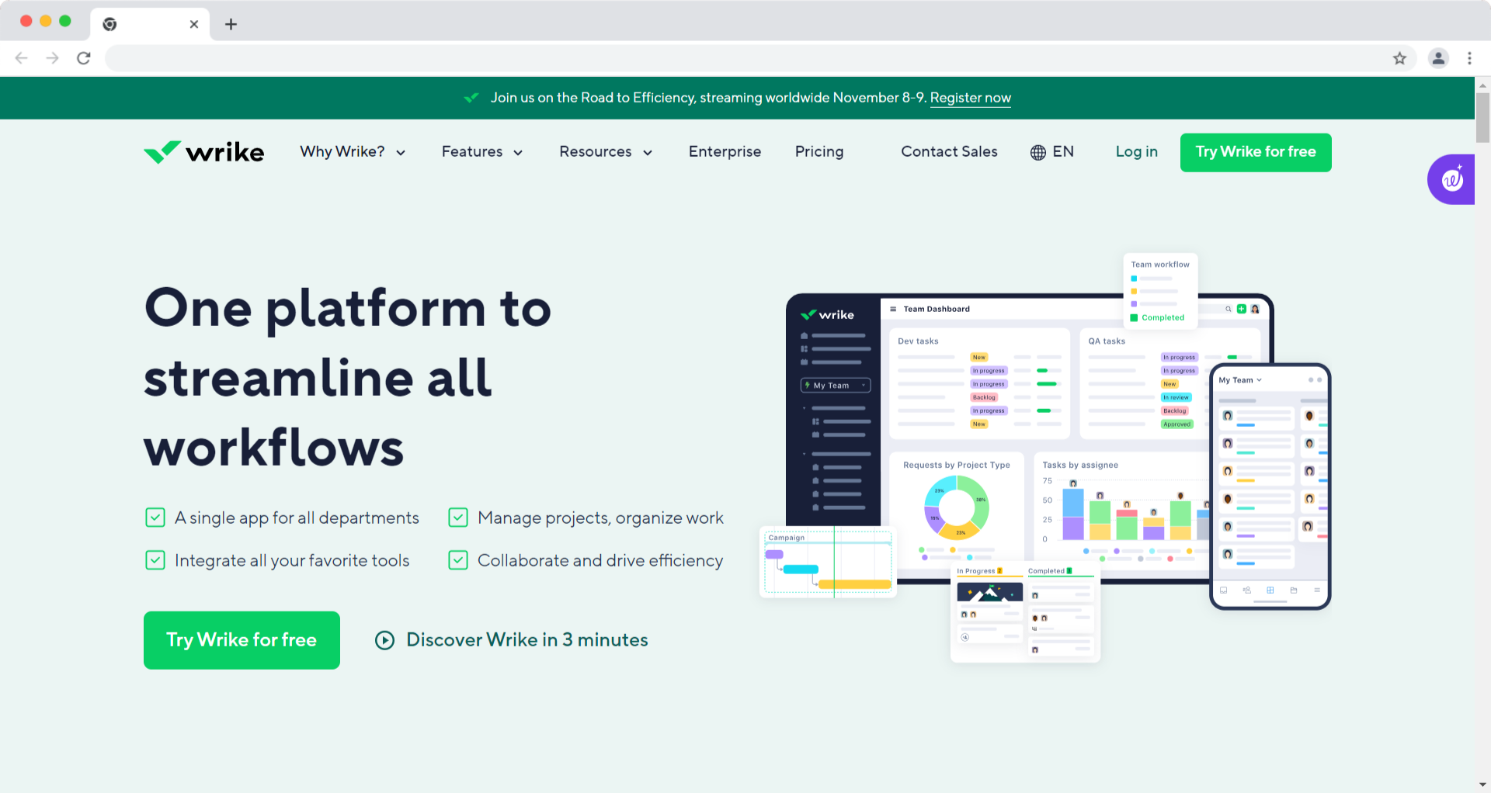The height and width of the screenshot is (793, 1491).
Task: Click the checkbox beside Manage projects, organize work
Action: click(458, 518)
